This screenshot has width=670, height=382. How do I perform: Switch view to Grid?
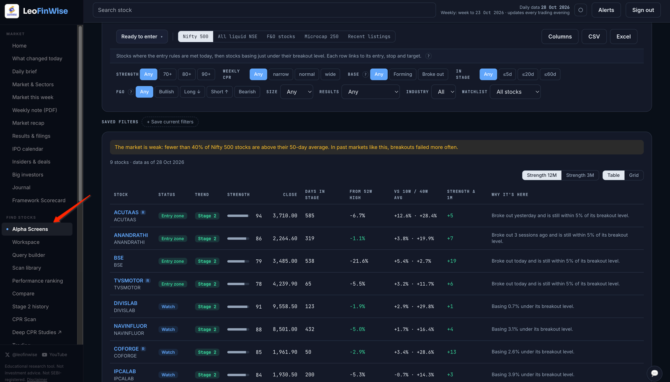(x=634, y=175)
